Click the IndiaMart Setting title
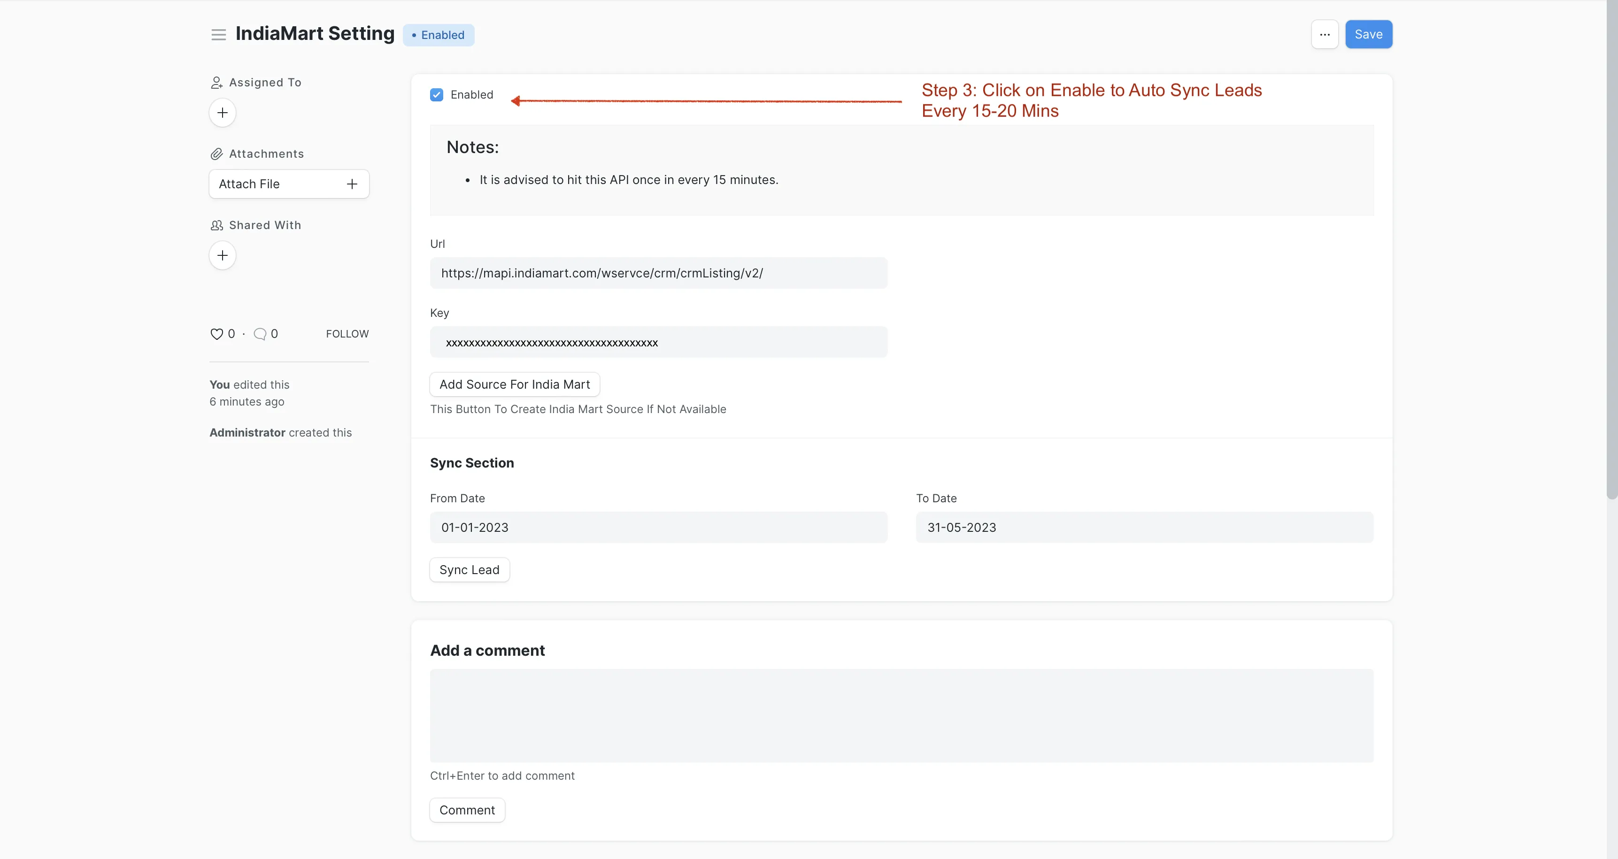Image resolution: width=1618 pixels, height=859 pixels. coord(315,34)
